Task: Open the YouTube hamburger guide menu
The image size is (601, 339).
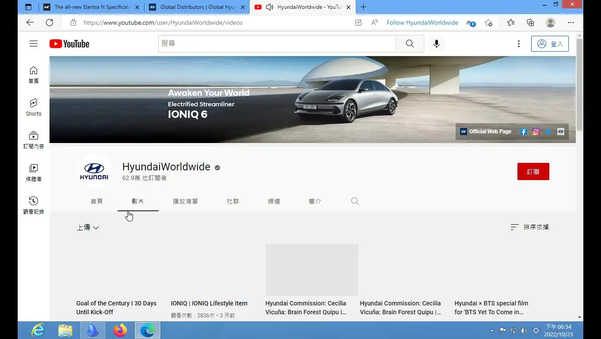Action: tap(34, 43)
